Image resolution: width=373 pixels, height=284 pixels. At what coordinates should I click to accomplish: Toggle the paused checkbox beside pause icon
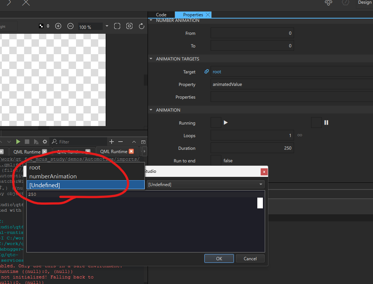(316, 122)
